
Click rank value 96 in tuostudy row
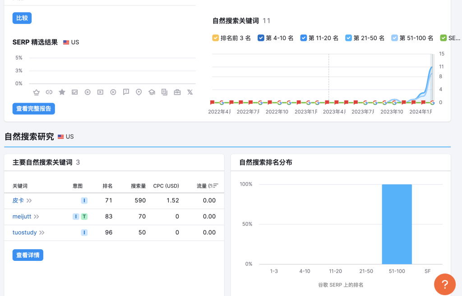pyautogui.click(x=109, y=232)
